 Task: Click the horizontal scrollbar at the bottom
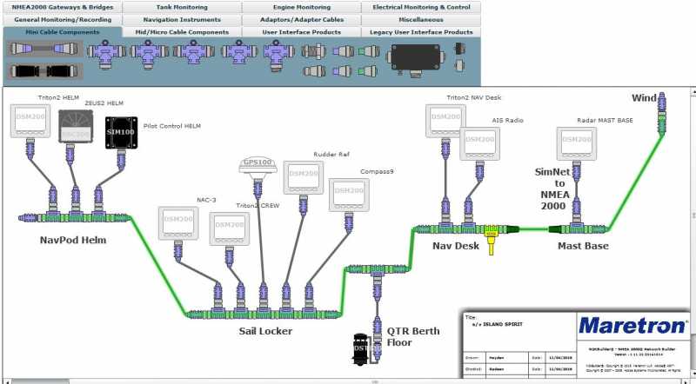pos(348,381)
